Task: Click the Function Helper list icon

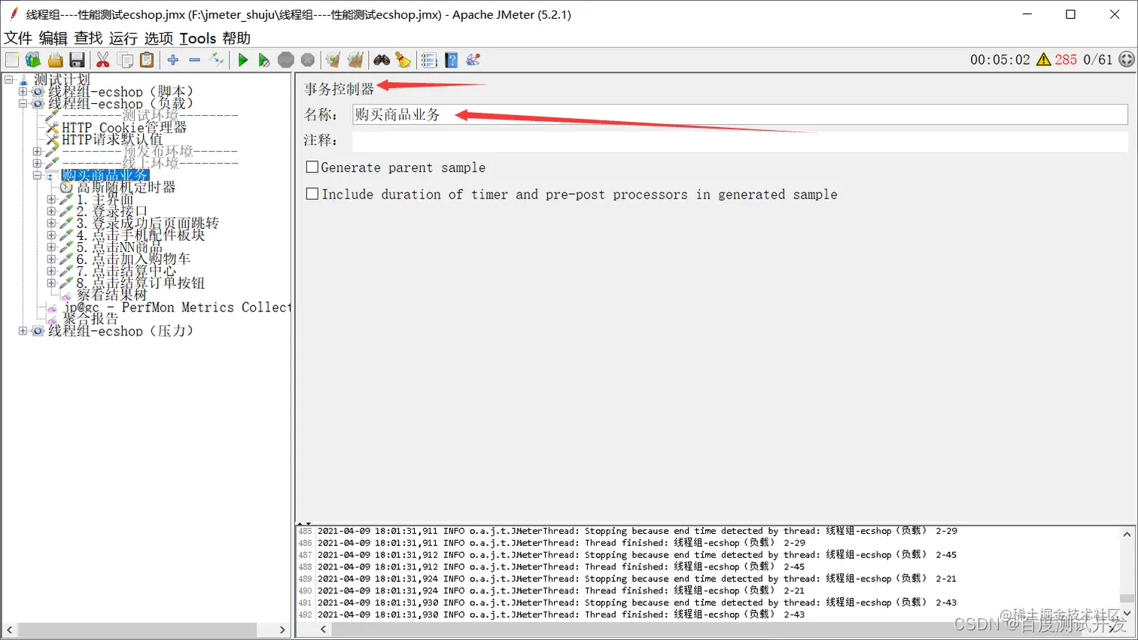Action: tap(429, 60)
